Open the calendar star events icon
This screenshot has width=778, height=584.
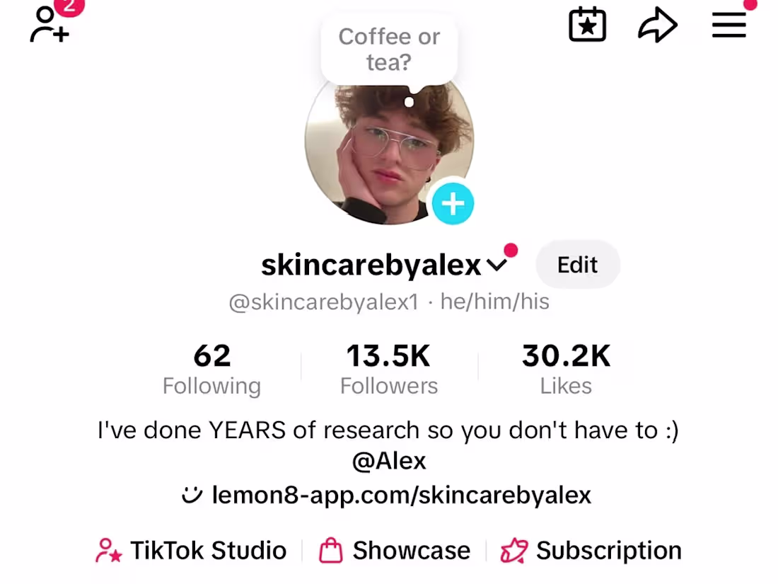click(587, 25)
